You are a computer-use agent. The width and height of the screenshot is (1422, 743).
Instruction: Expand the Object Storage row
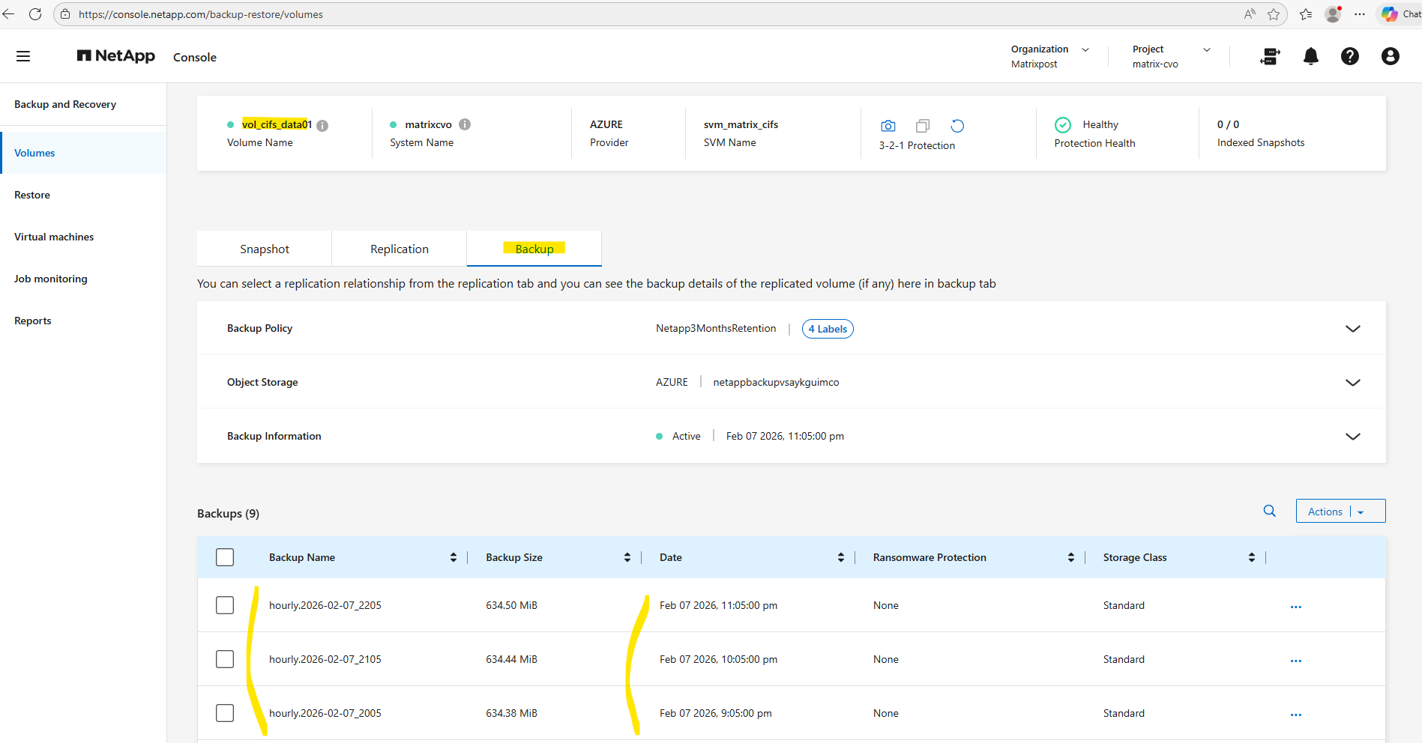click(x=1352, y=383)
